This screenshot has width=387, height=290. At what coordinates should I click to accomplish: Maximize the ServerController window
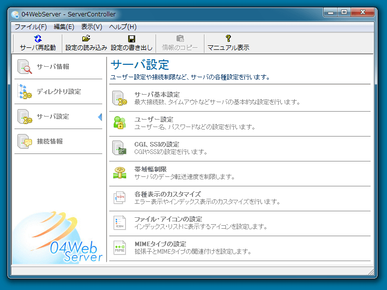344,12
